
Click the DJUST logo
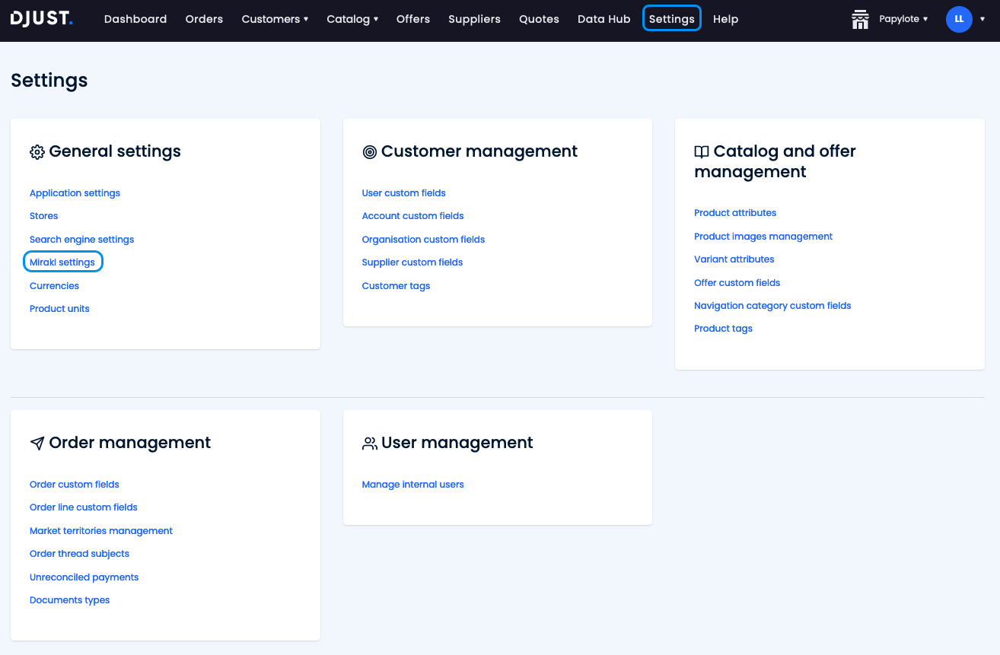[x=41, y=18]
